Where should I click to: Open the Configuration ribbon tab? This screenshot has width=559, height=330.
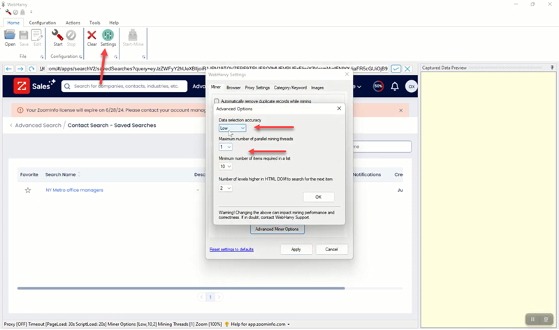(43, 22)
